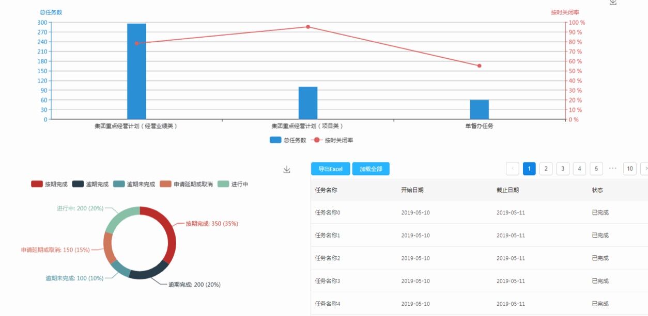Viewport: 648px width, 316px height.
Task: Toggle the 总任务数 series in the bar chart legend
Action: pyautogui.click(x=288, y=140)
